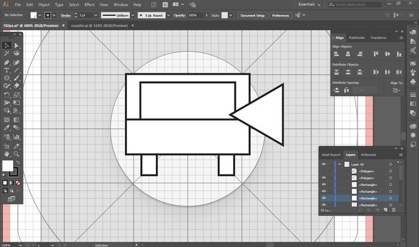The width and height of the screenshot is (419, 247).
Task: Click the white Fill swatch in toolbox
Action: pos(7,166)
